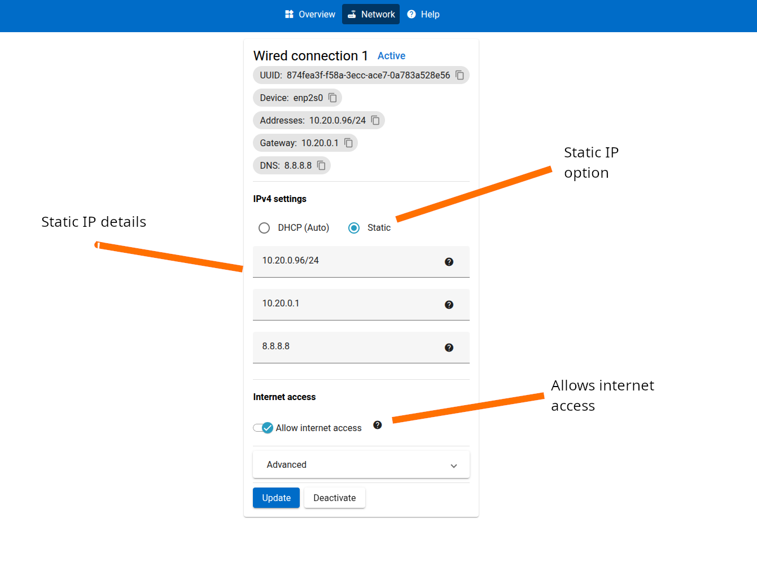The image size is (757, 575).
Task: Deactivate the wired connection
Action: [334, 498]
